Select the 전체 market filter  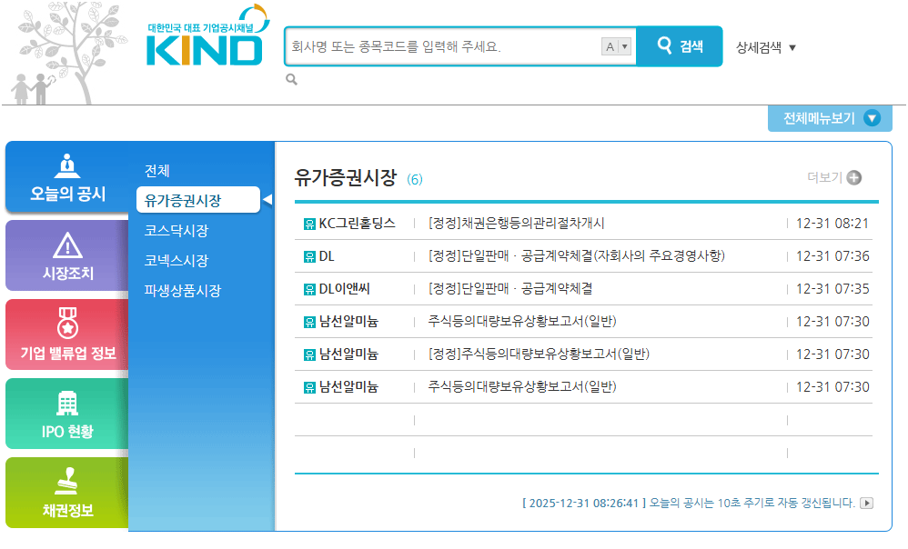[156, 171]
